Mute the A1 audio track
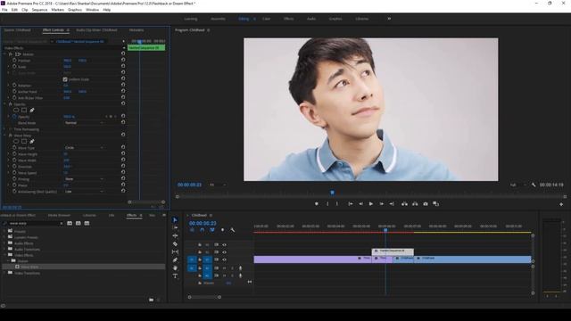 tap(224, 268)
